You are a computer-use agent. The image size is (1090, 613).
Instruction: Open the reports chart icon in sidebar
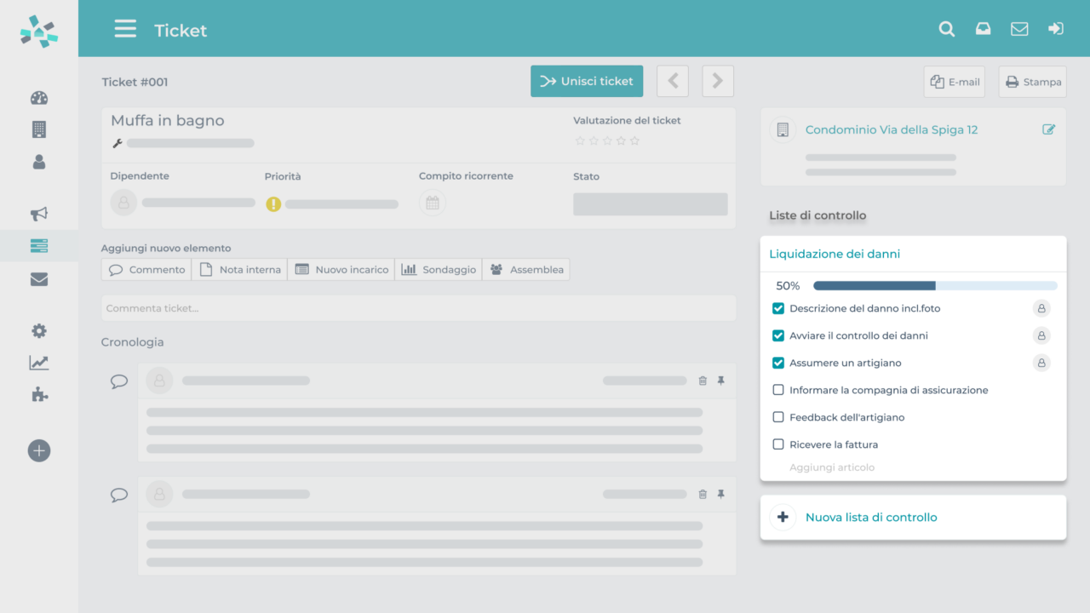click(39, 362)
